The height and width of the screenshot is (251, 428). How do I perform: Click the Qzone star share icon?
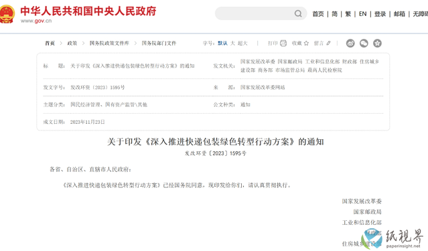[377, 43]
